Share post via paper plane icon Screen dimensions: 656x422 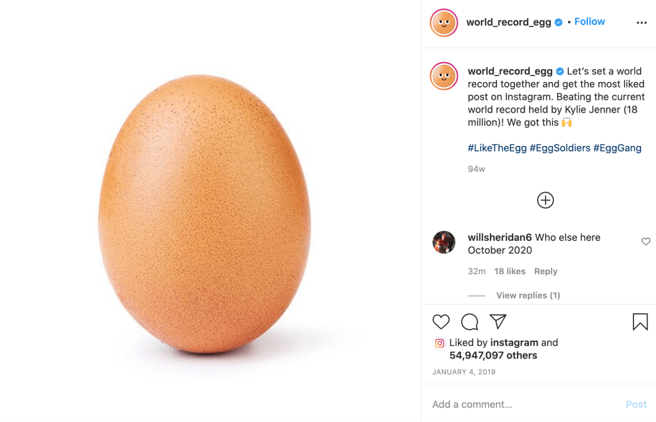pyautogui.click(x=498, y=321)
